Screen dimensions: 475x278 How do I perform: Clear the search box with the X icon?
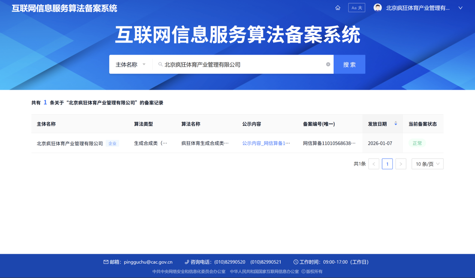tap(328, 64)
